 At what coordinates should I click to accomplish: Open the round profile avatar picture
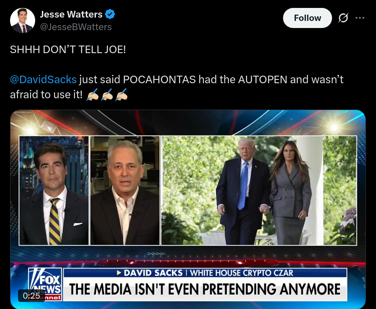pyautogui.click(x=23, y=20)
